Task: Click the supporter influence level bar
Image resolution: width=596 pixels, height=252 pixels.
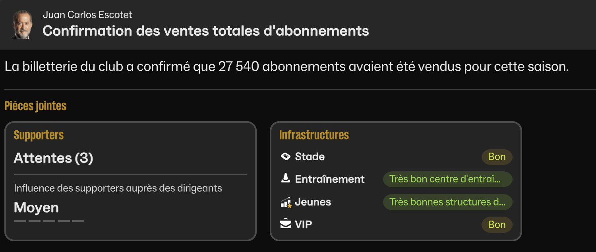Action: [49, 221]
